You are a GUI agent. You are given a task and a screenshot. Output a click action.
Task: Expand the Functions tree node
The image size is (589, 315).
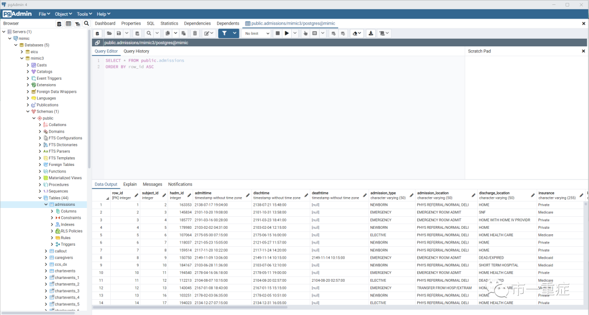tap(40, 171)
